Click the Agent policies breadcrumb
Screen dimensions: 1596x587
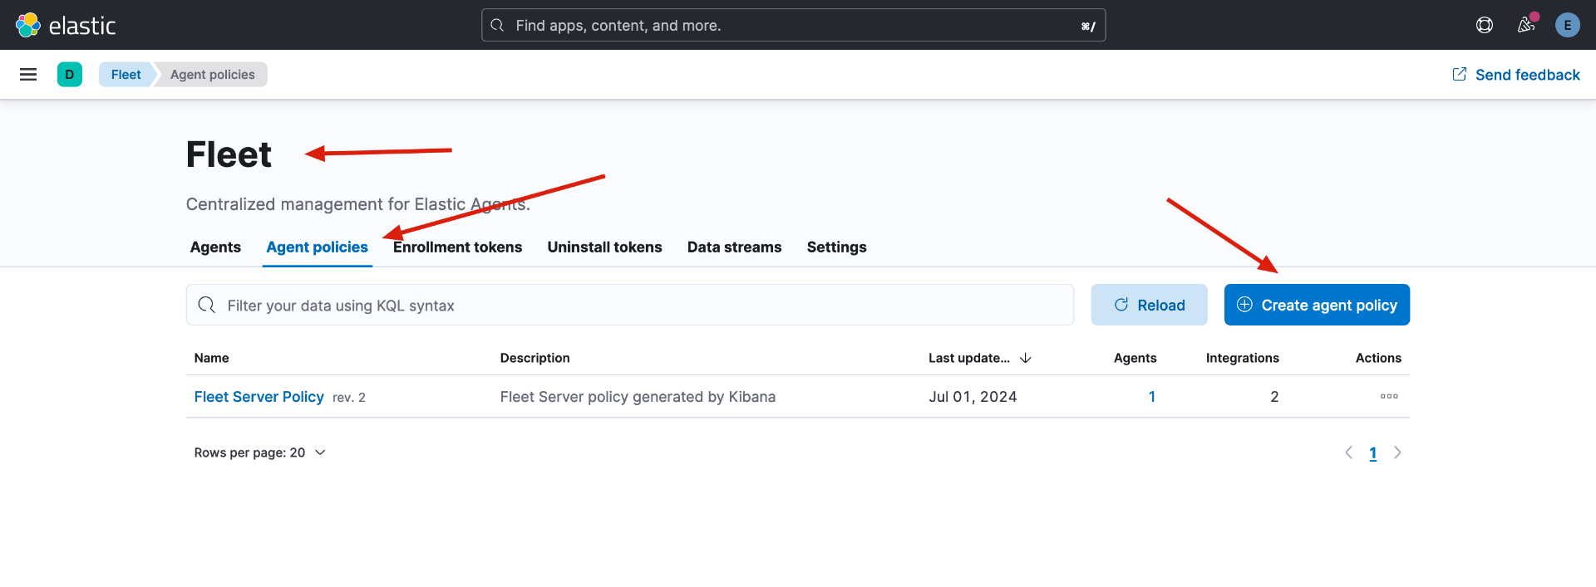(x=212, y=75)
